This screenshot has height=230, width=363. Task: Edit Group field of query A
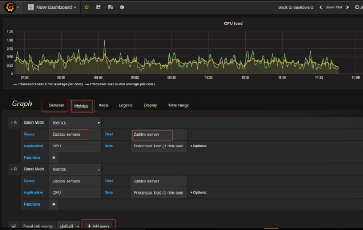[75, 134]
